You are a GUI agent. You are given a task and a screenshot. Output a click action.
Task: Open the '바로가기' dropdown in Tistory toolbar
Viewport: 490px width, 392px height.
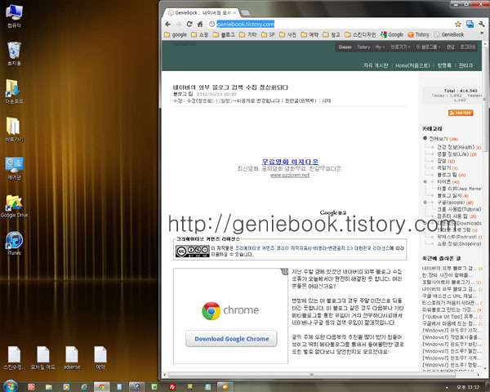pyautogui.click(x=400, y=47)
